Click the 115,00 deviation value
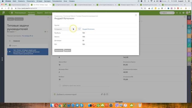 [x=125, y=79]
